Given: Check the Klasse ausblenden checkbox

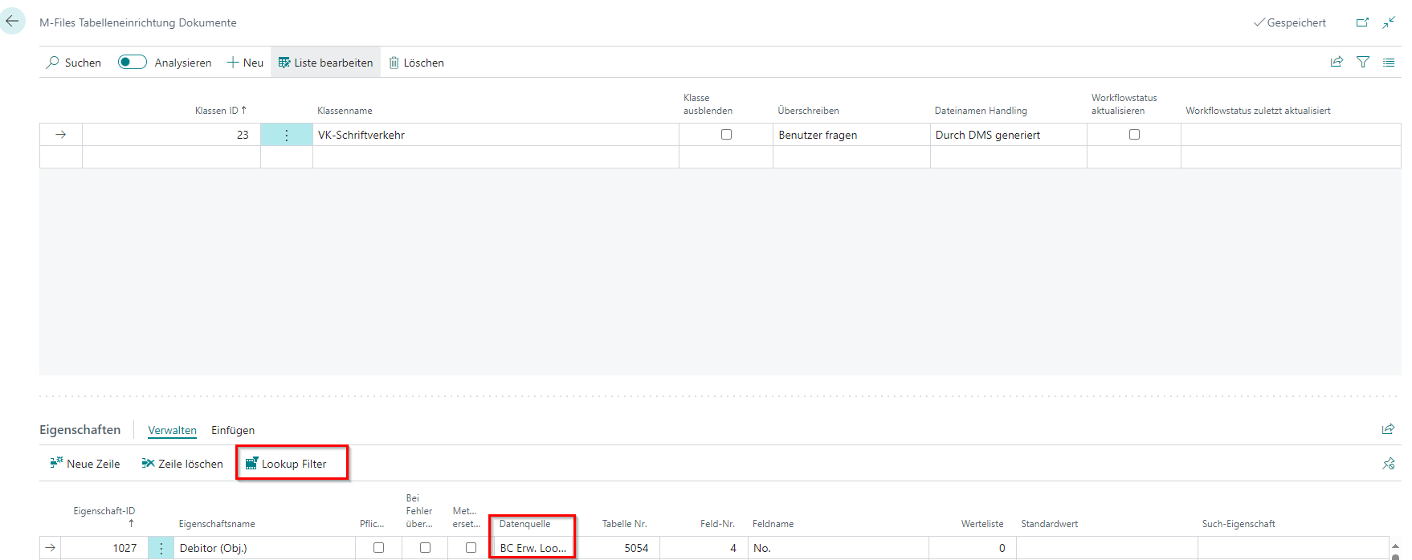Looking at the screenshot, I should tap(726, 135).
